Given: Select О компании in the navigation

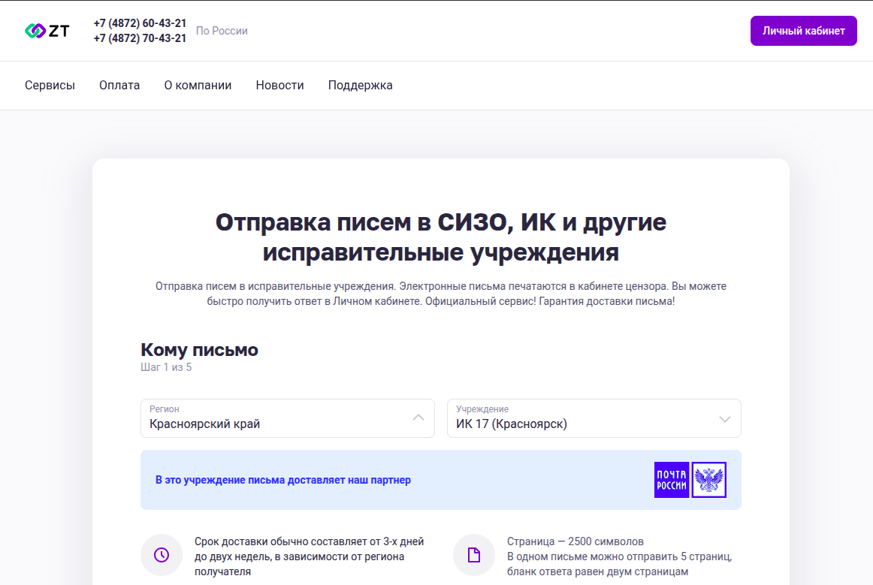Looking at the screenshot, I should pos(198,85).
